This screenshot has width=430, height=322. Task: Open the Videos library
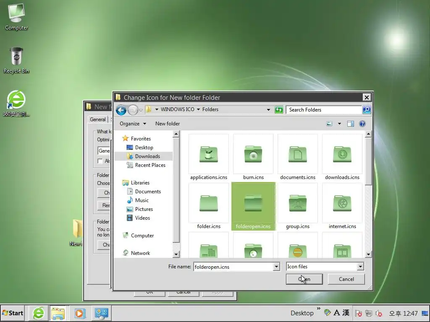(142, 218)
